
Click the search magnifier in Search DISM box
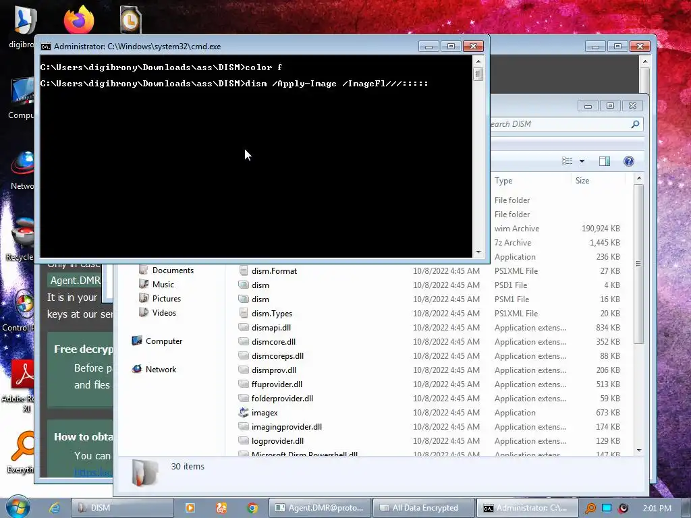(x=635, y=124)
